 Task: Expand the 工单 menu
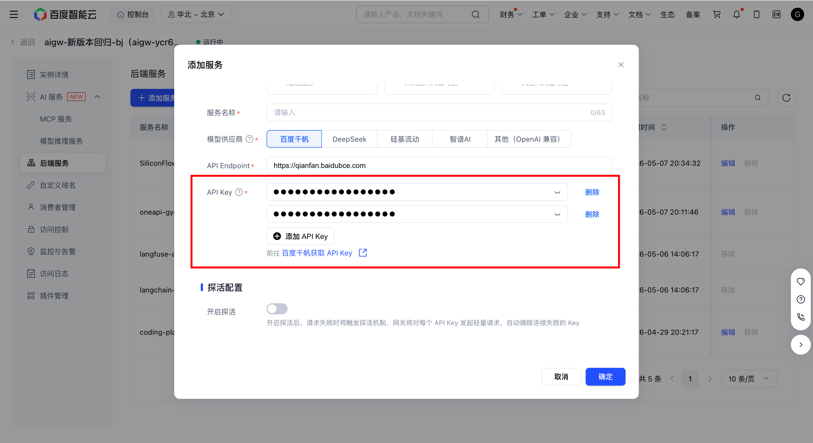(x=543, y=15)
